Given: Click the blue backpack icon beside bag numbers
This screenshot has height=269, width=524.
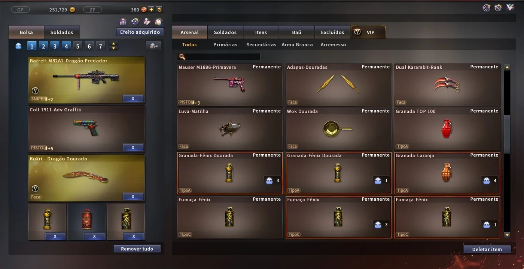Looking at the screenshot, I should click(18, 46).
